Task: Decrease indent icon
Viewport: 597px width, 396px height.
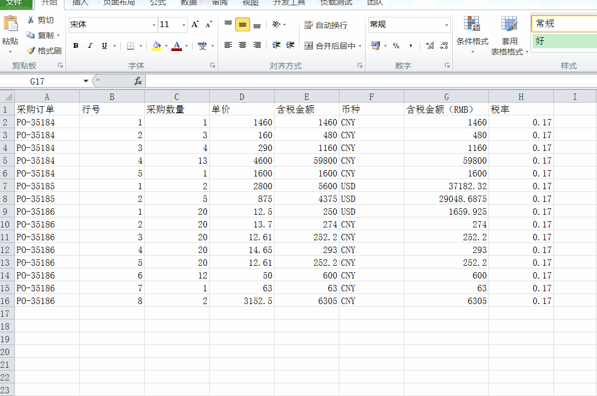Action: tap(276, 45)
